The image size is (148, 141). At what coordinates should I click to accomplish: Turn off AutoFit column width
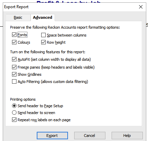click(x=14, y=59)
